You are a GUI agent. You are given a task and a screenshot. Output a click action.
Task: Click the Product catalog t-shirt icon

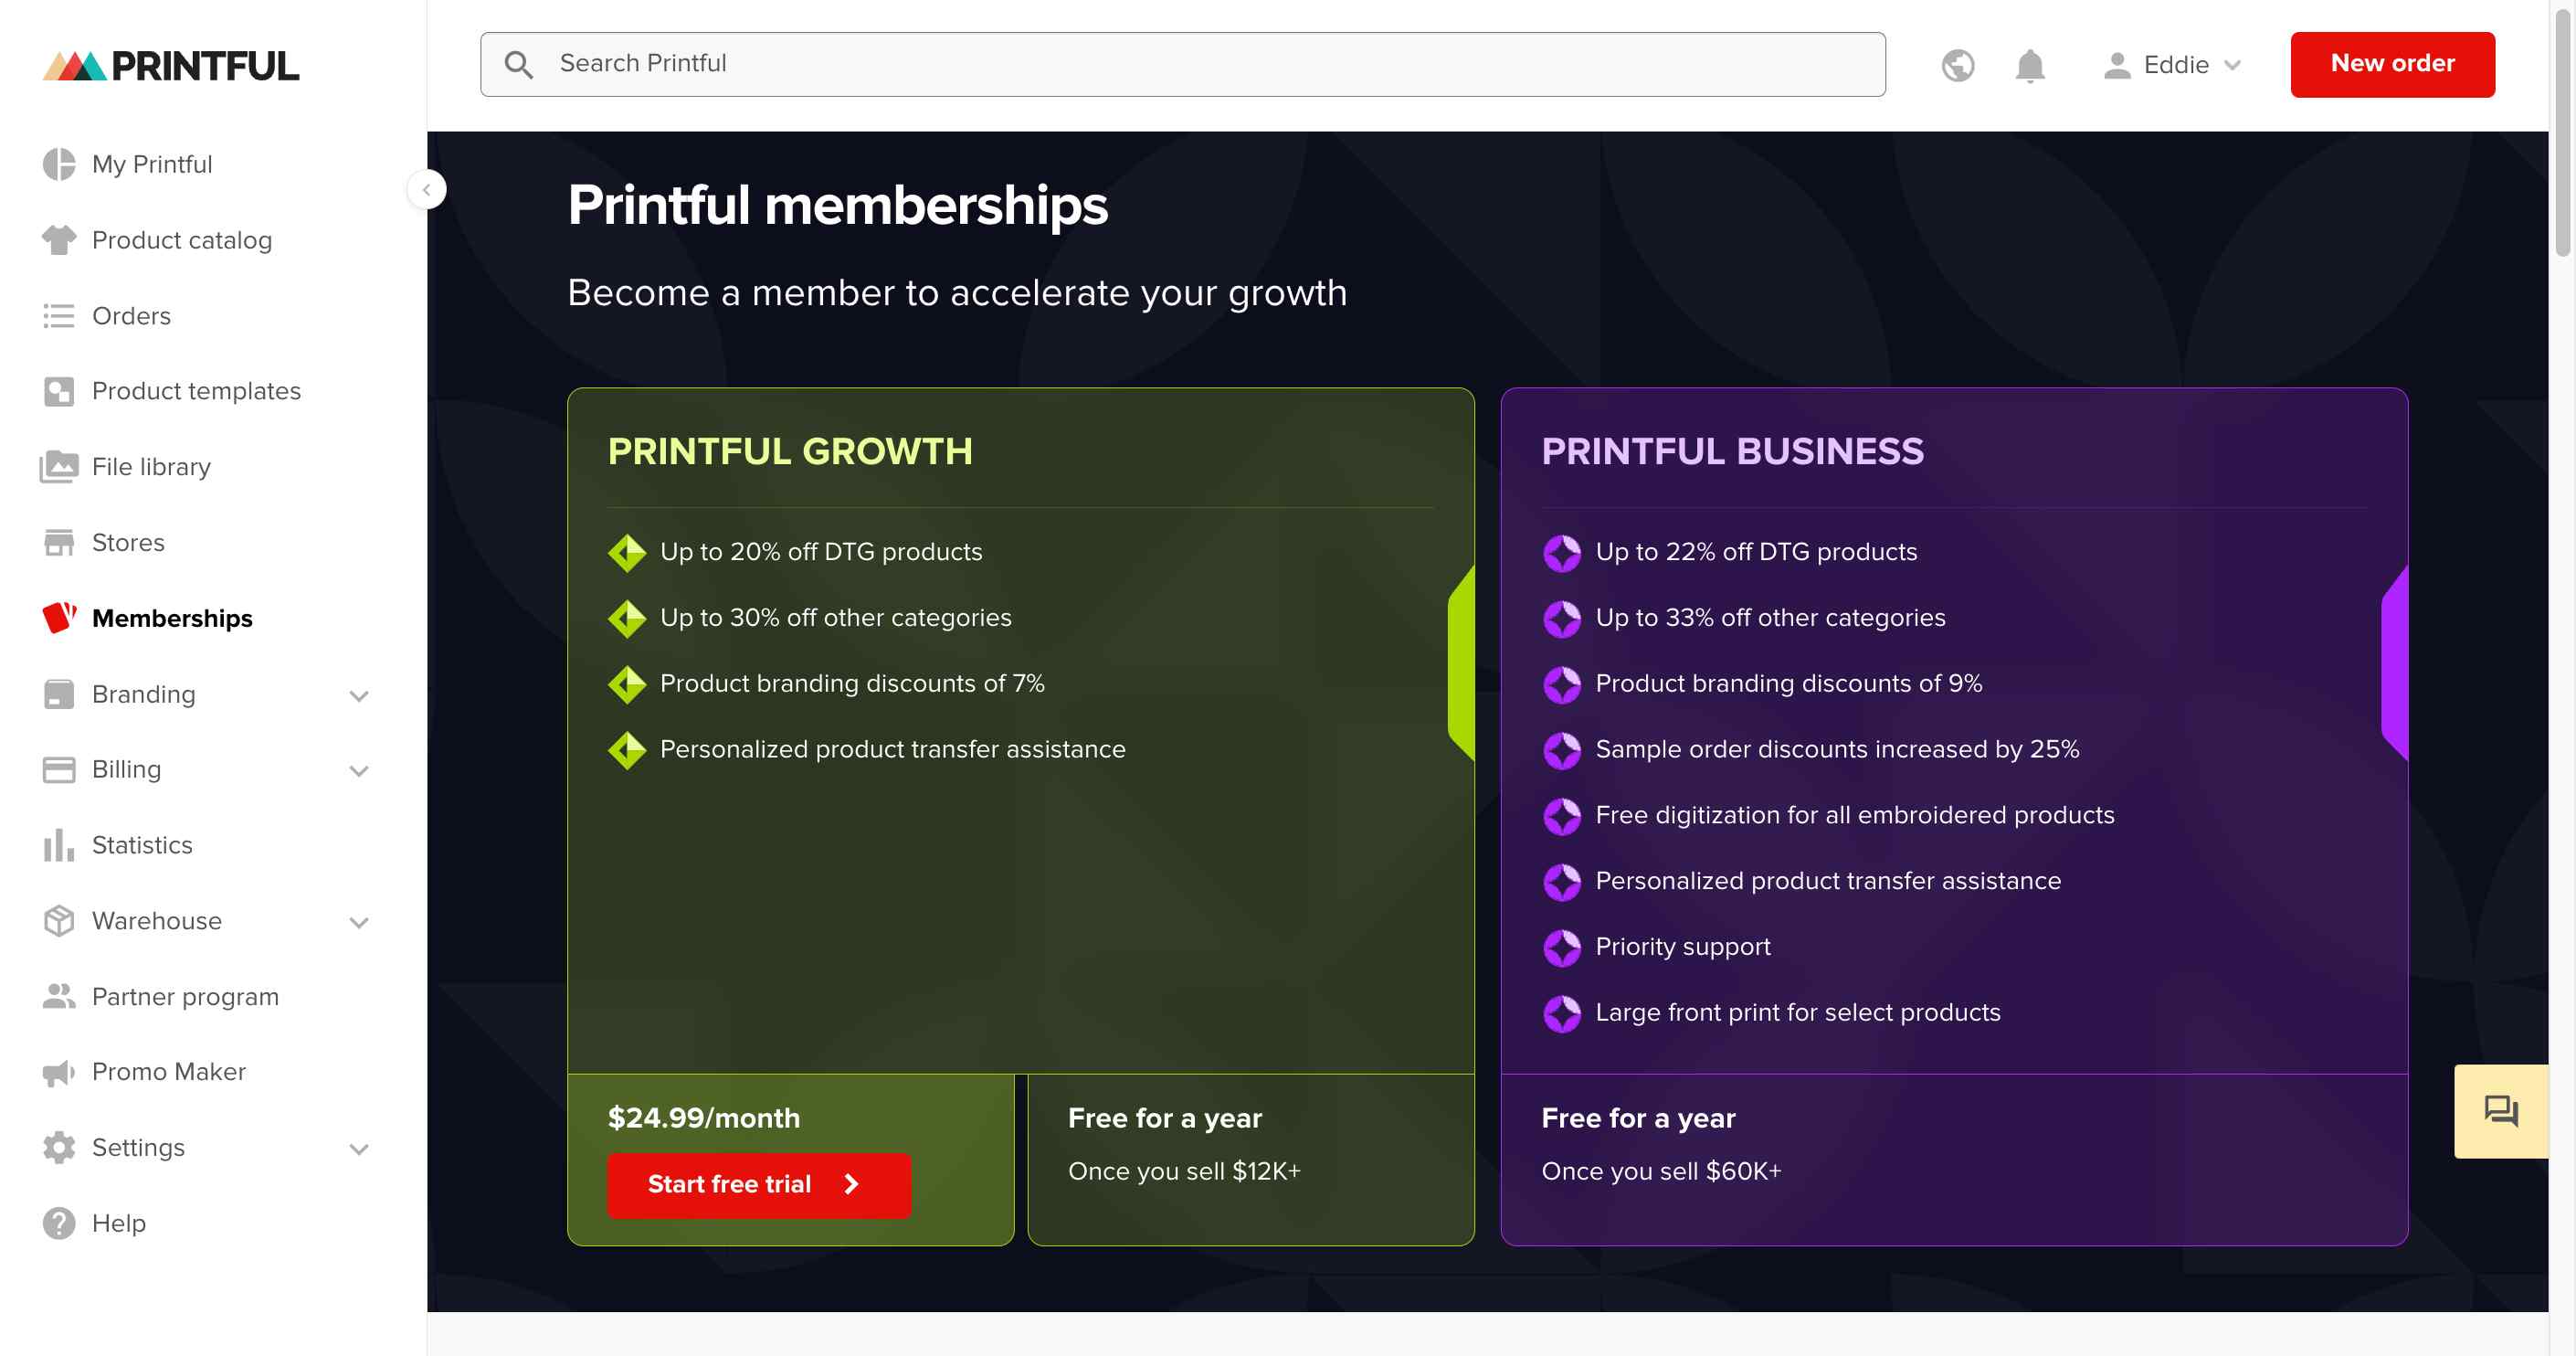[58, 240]
